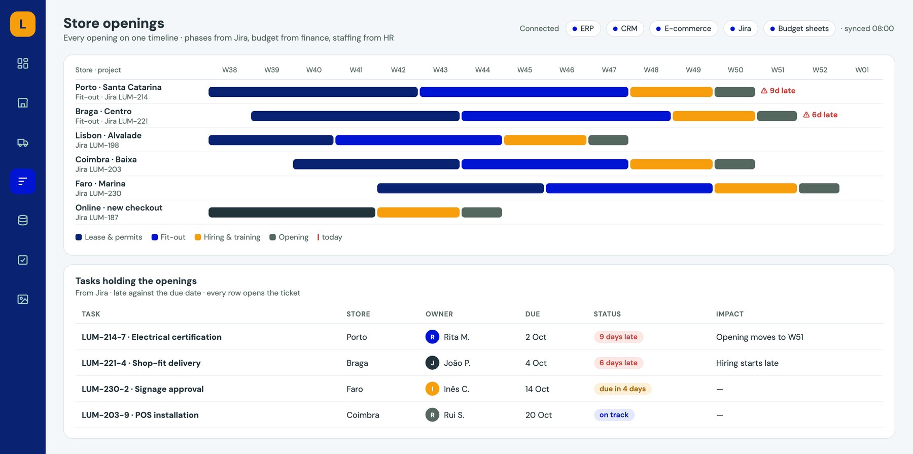Image resolution: width=913 pixels, height=454 pixels.
Task: Click Rita M.'s avatar
Action: (432, 337)
